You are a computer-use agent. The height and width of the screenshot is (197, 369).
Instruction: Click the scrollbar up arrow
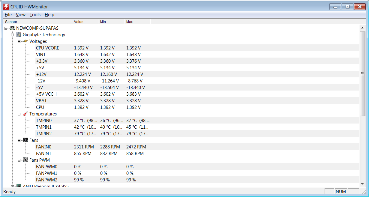point(362,27)
